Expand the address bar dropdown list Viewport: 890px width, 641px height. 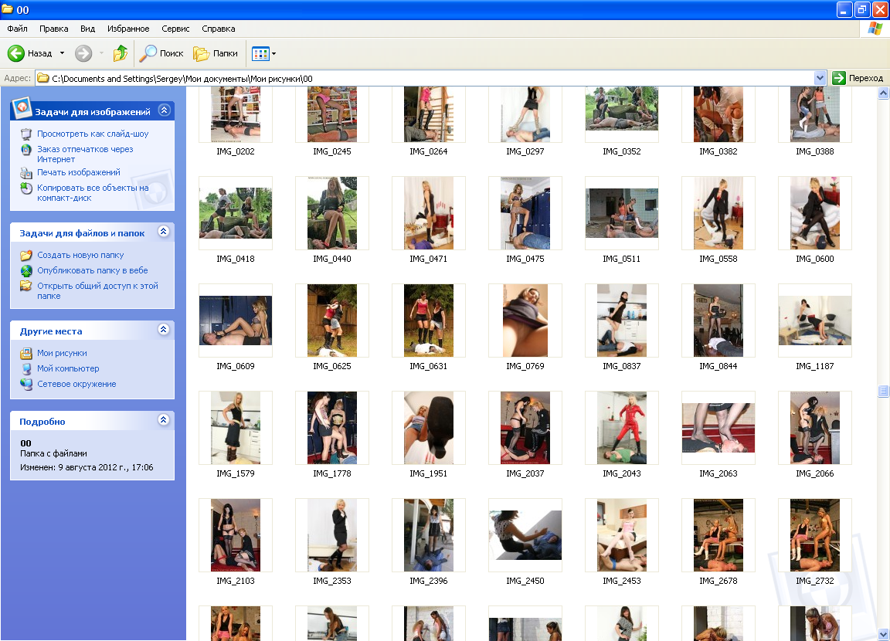click(820, 78)
